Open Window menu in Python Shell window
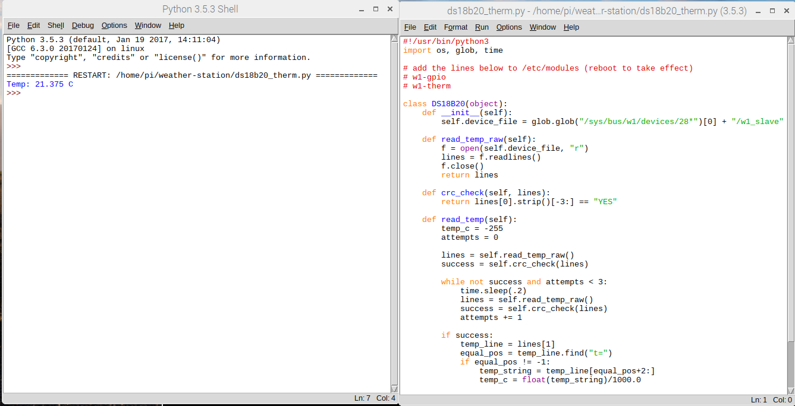 (x=148, y=26)
